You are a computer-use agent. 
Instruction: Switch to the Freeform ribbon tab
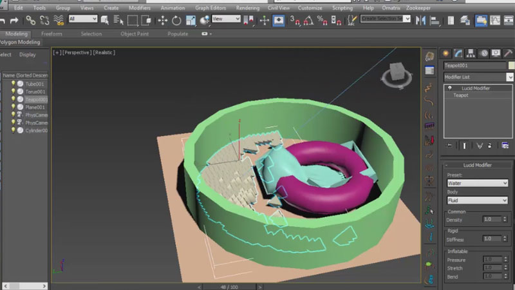51,34
